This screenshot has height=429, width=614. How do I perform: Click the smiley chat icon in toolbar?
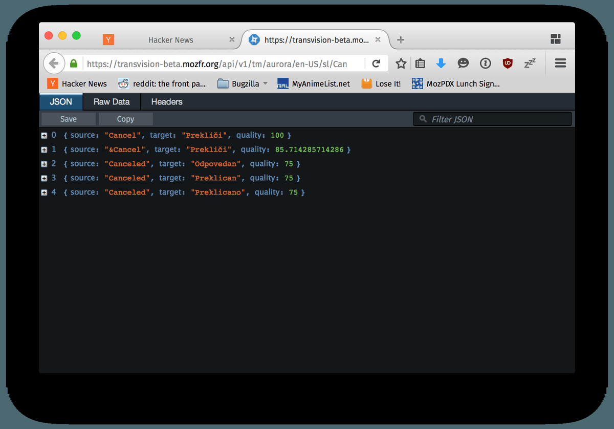tap(463, 63)
